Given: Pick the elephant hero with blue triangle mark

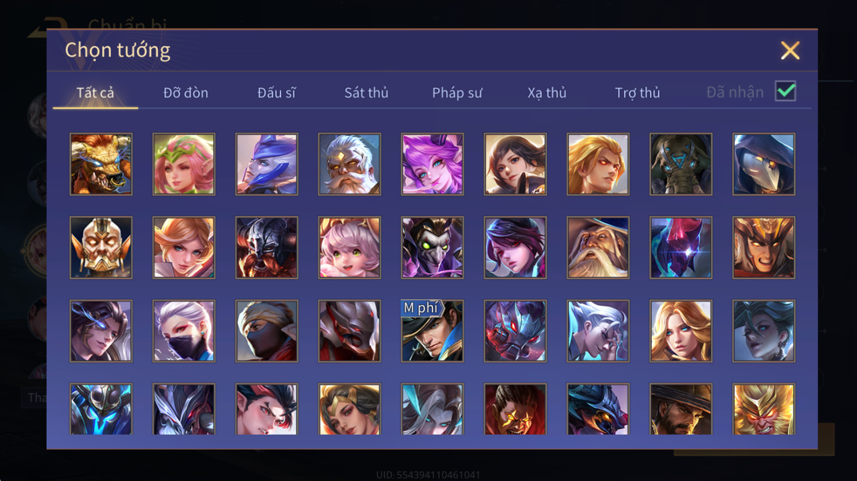Looking at the screenshot, I should pyautogui.click(x=680, y=164).
